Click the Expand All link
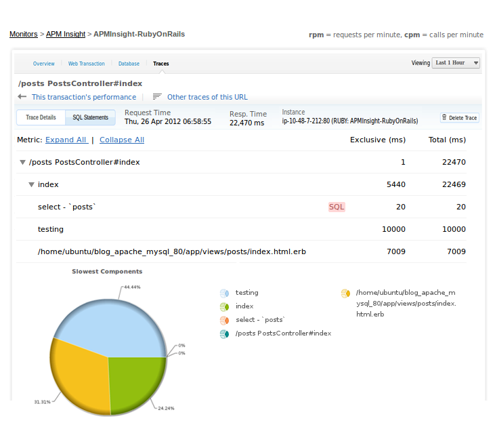The width and height of the screenshot is (495, 427). coord(66,140)
